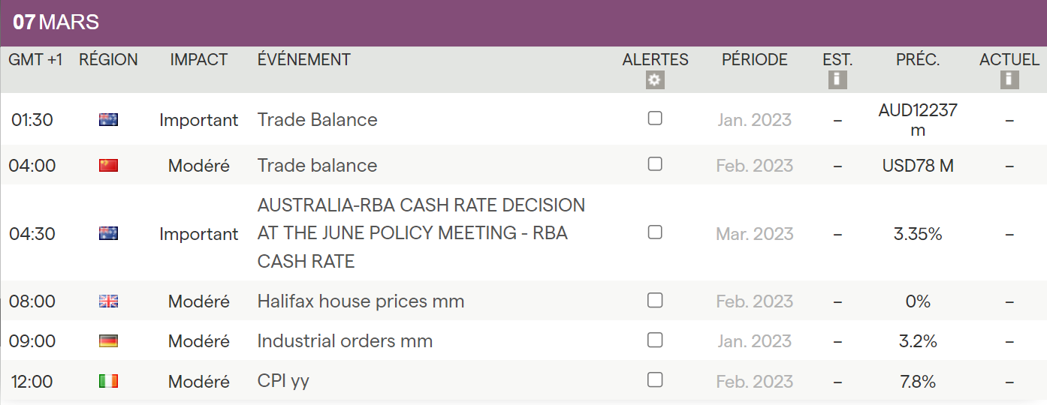The image size is (1047, 405).
Task: Open the alerts settings gear icon
Action: [655, 80]
